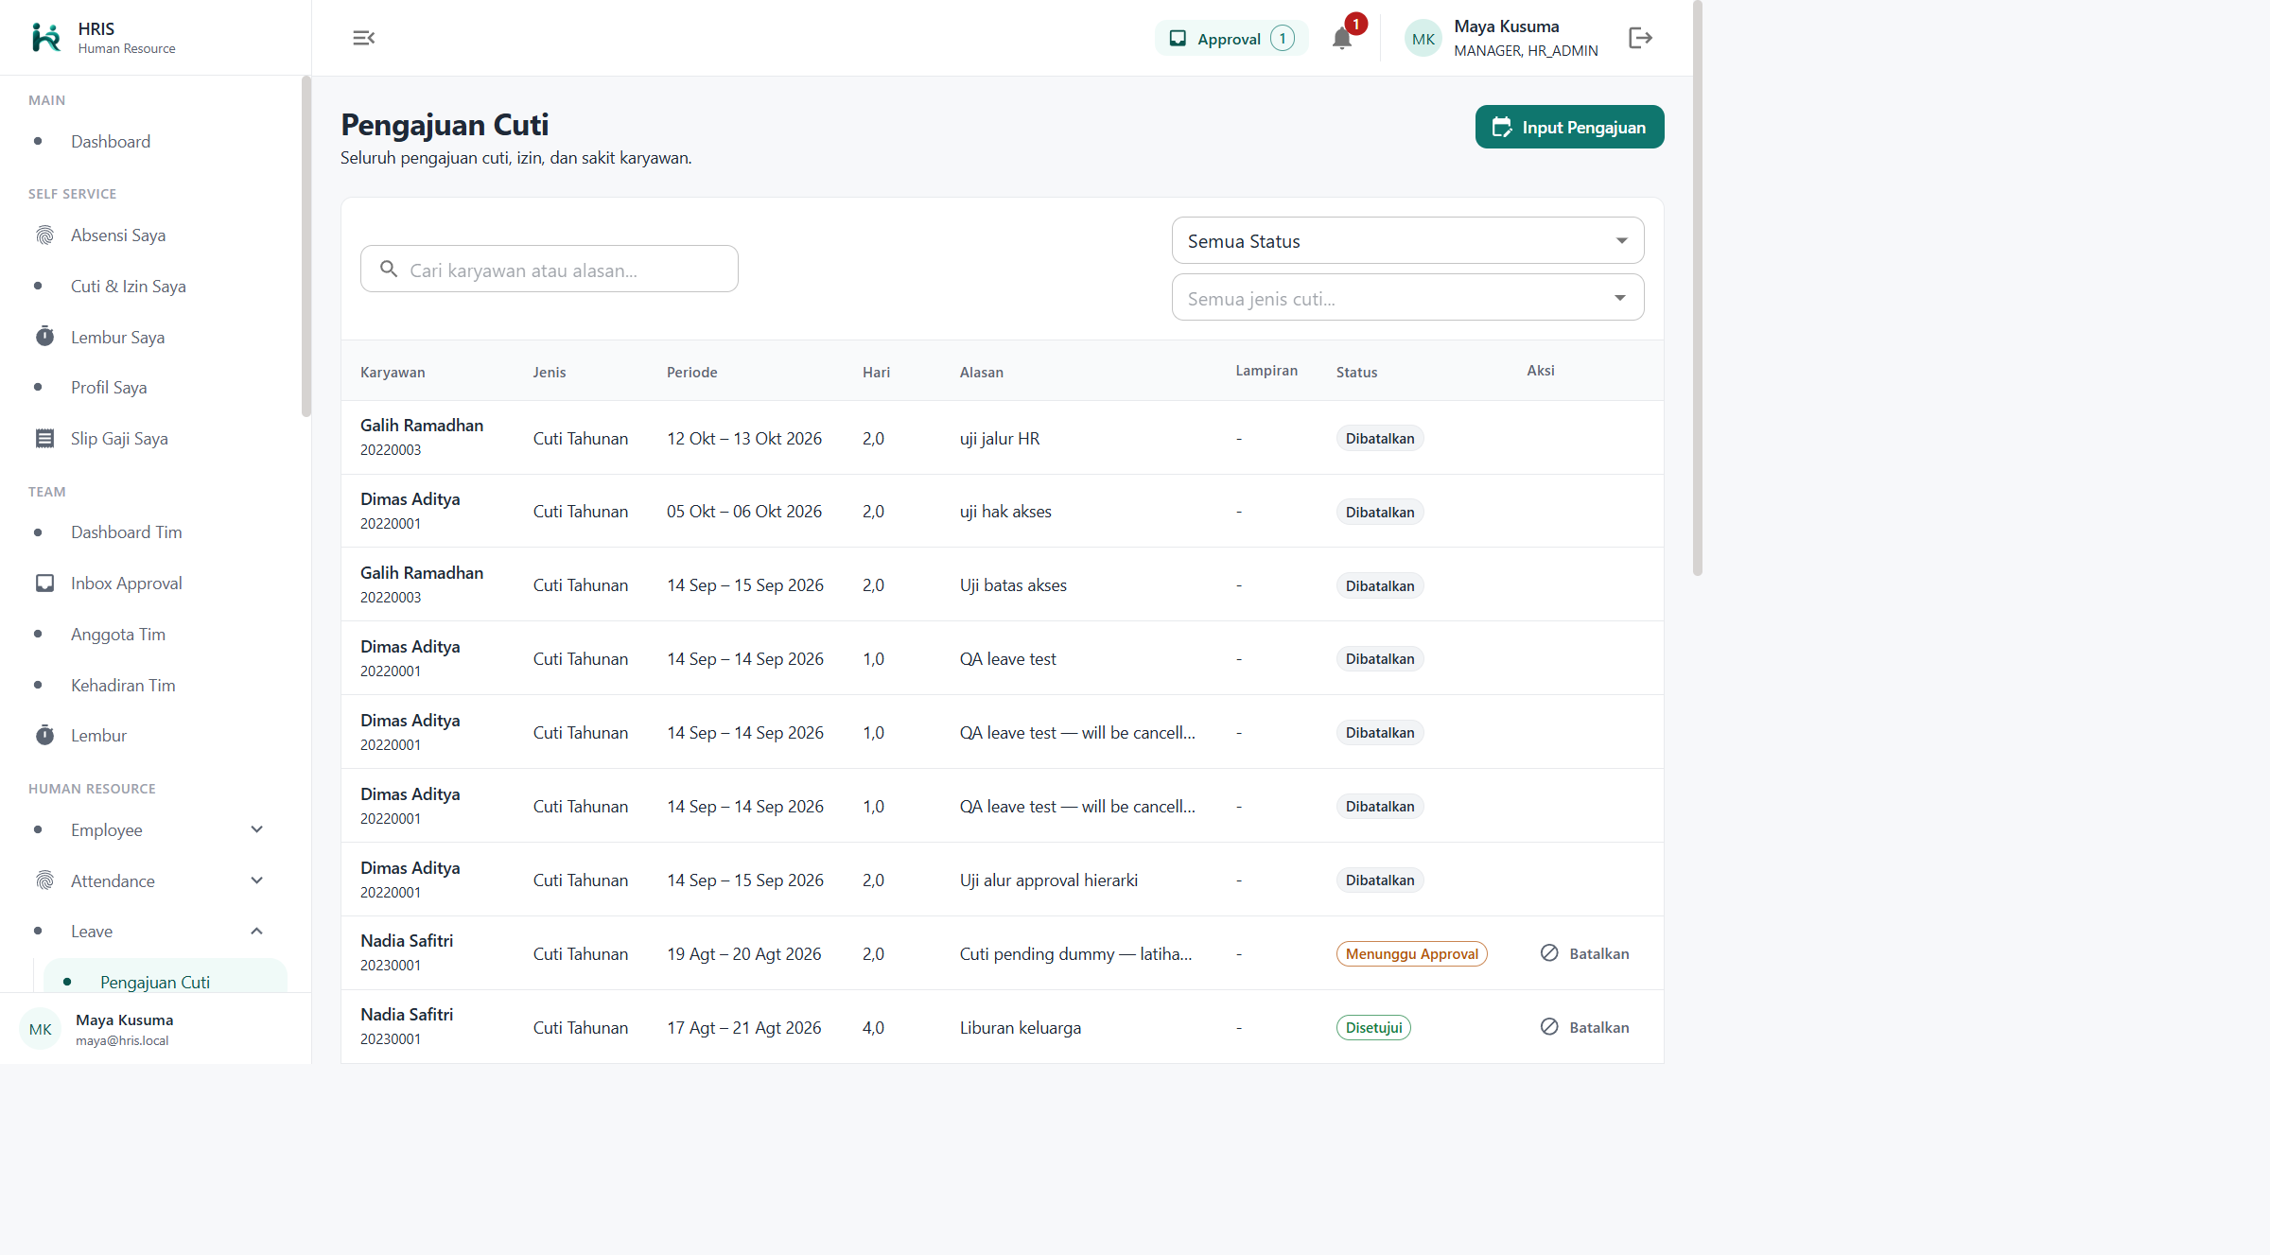Screen dimensions: 2270x1255
Task: Click Maya Kusuma name in header
Action: [x=1507, y=26]
